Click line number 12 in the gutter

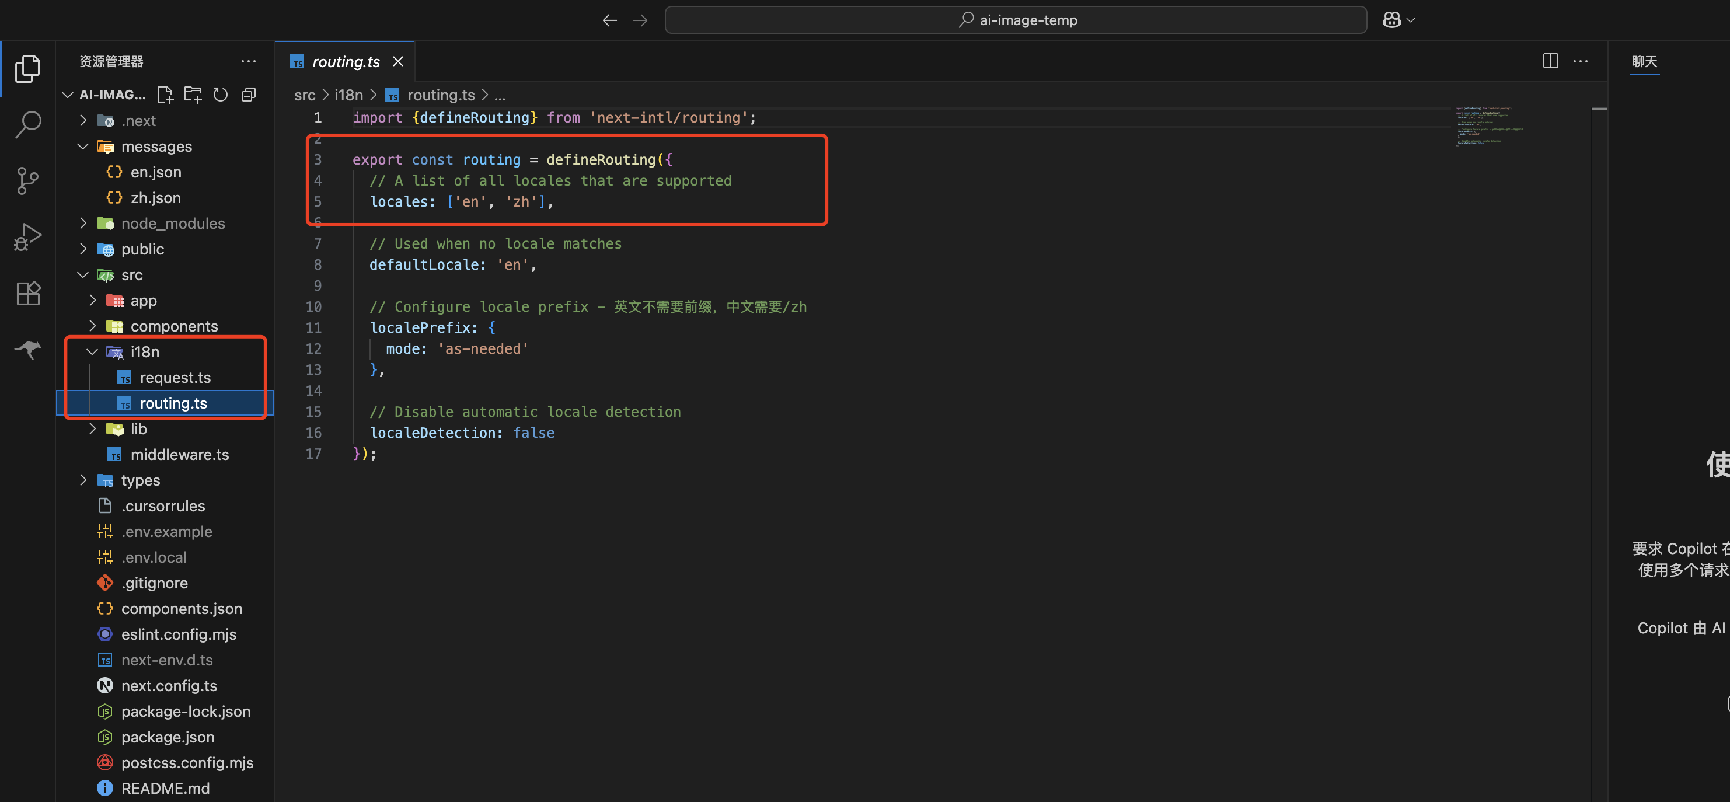coord(313,348)
